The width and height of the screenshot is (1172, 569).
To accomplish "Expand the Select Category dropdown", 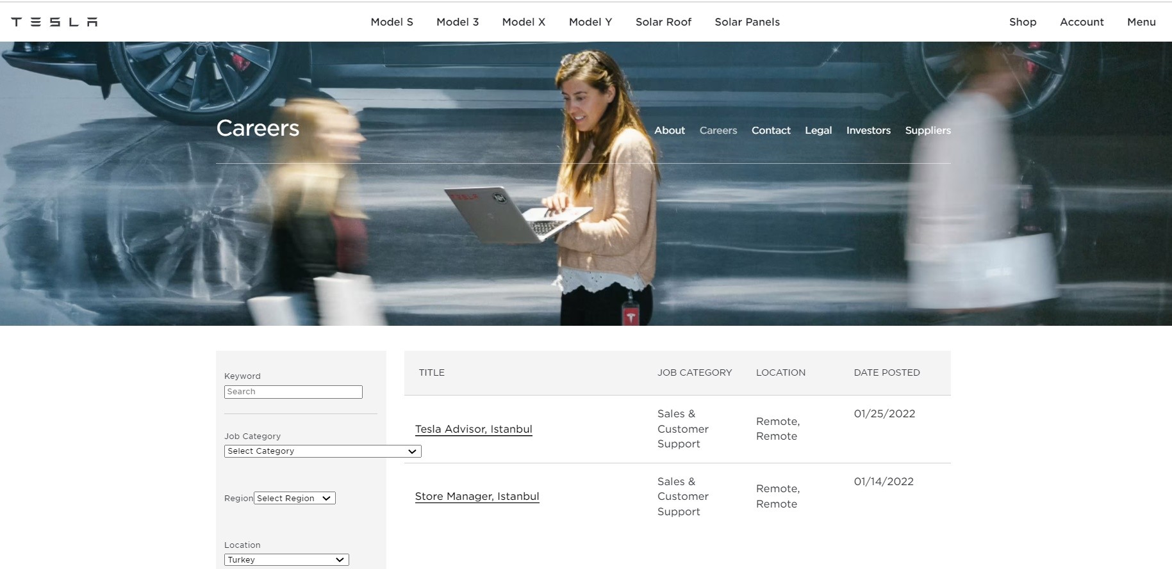I will tap(322, 451).
